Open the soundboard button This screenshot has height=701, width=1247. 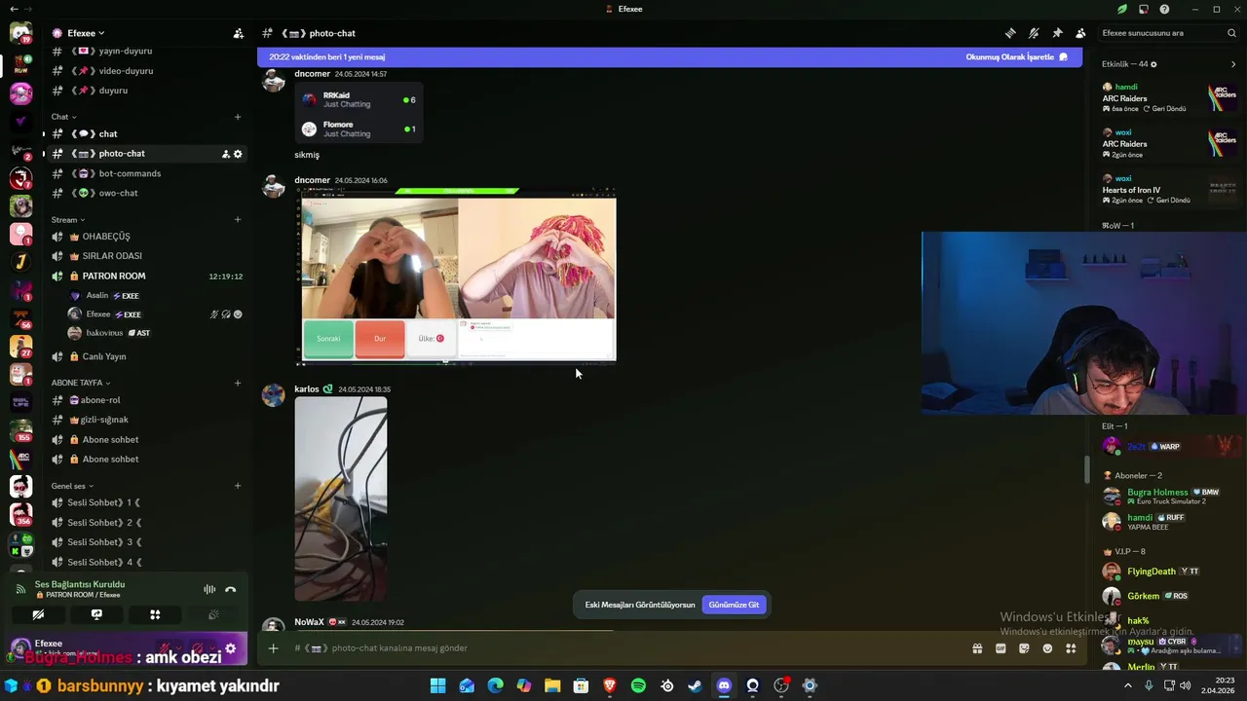[x=213, y=614]
